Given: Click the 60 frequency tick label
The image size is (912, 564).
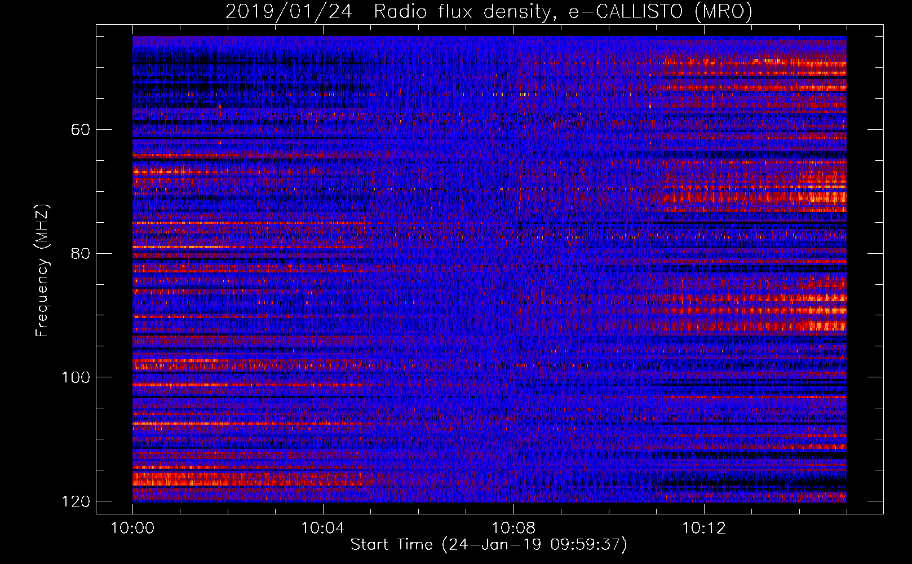Looking at the screenshot, I should [x=81, y=130].
